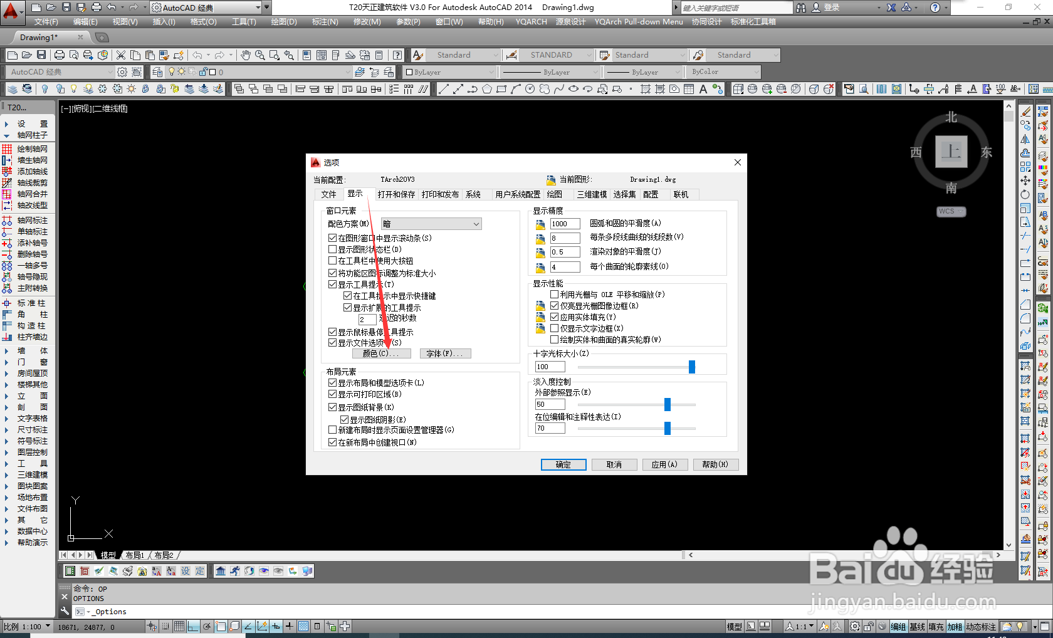The image size is (1053, 638).
Task: Click the command line wrench icon
Action: [x=65, y=611]
